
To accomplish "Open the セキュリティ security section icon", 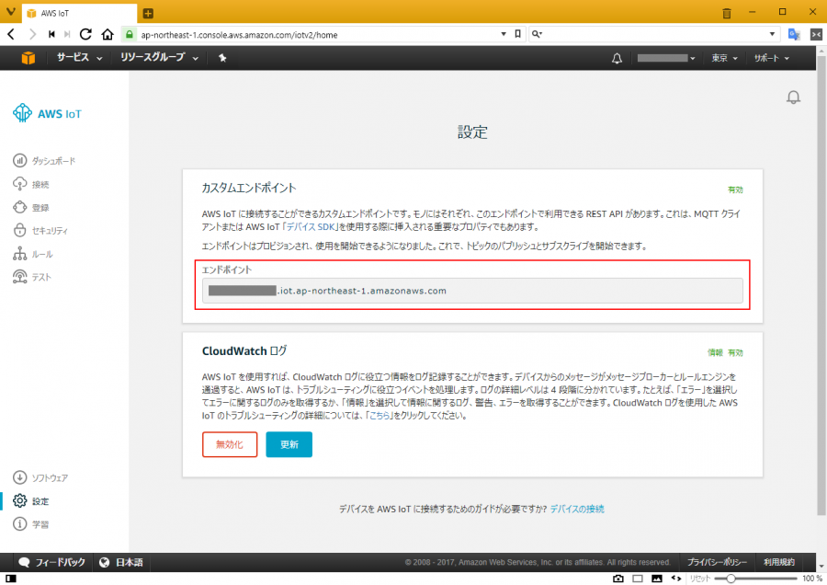I will tap(19, 230).
